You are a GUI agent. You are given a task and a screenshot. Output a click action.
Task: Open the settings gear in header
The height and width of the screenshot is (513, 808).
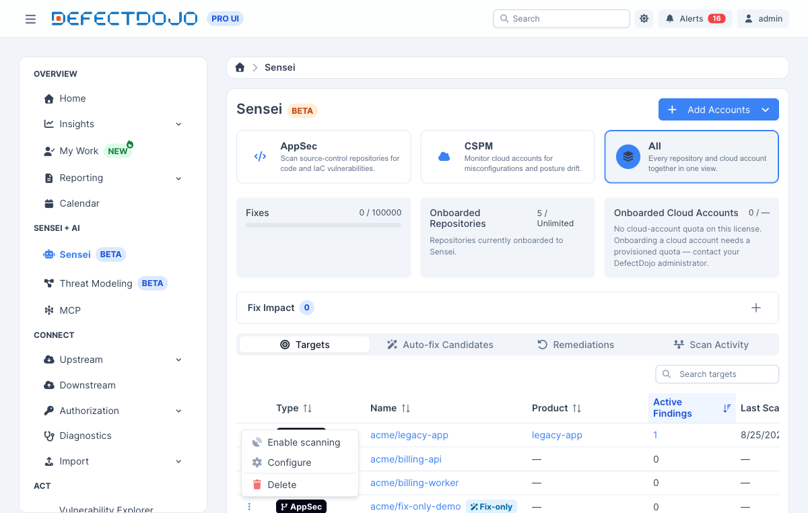coord(644,19)
